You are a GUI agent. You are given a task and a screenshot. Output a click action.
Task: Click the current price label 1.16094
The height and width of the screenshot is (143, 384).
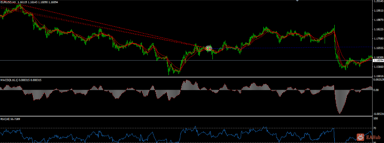378,60
